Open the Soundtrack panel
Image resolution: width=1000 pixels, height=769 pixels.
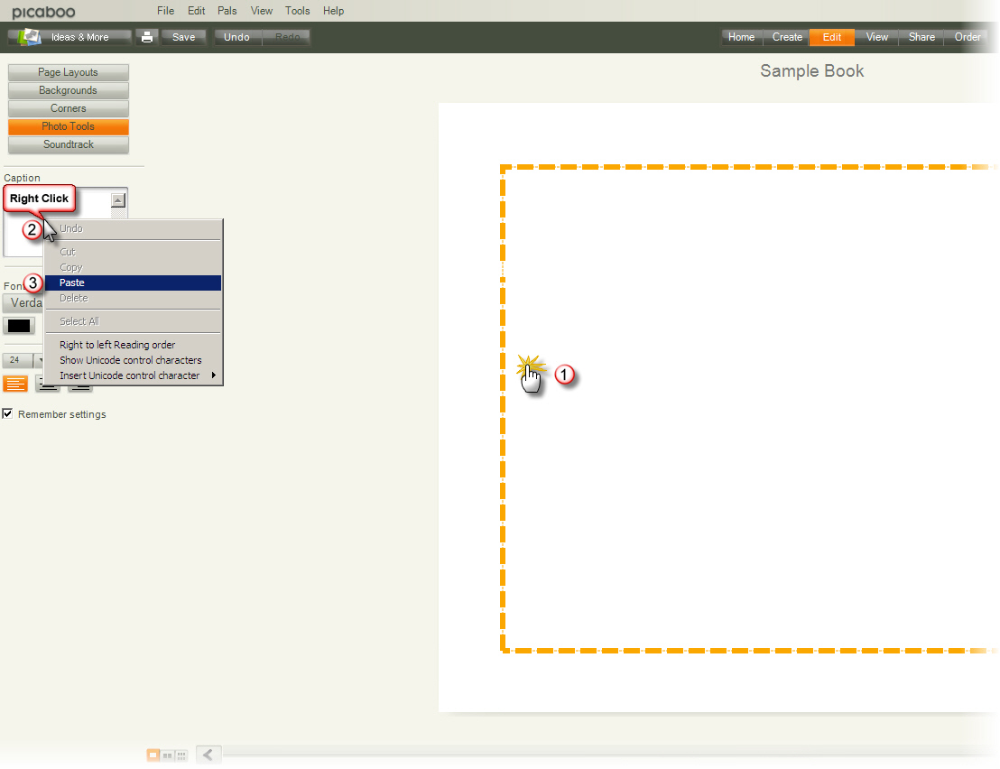point(69,144)
